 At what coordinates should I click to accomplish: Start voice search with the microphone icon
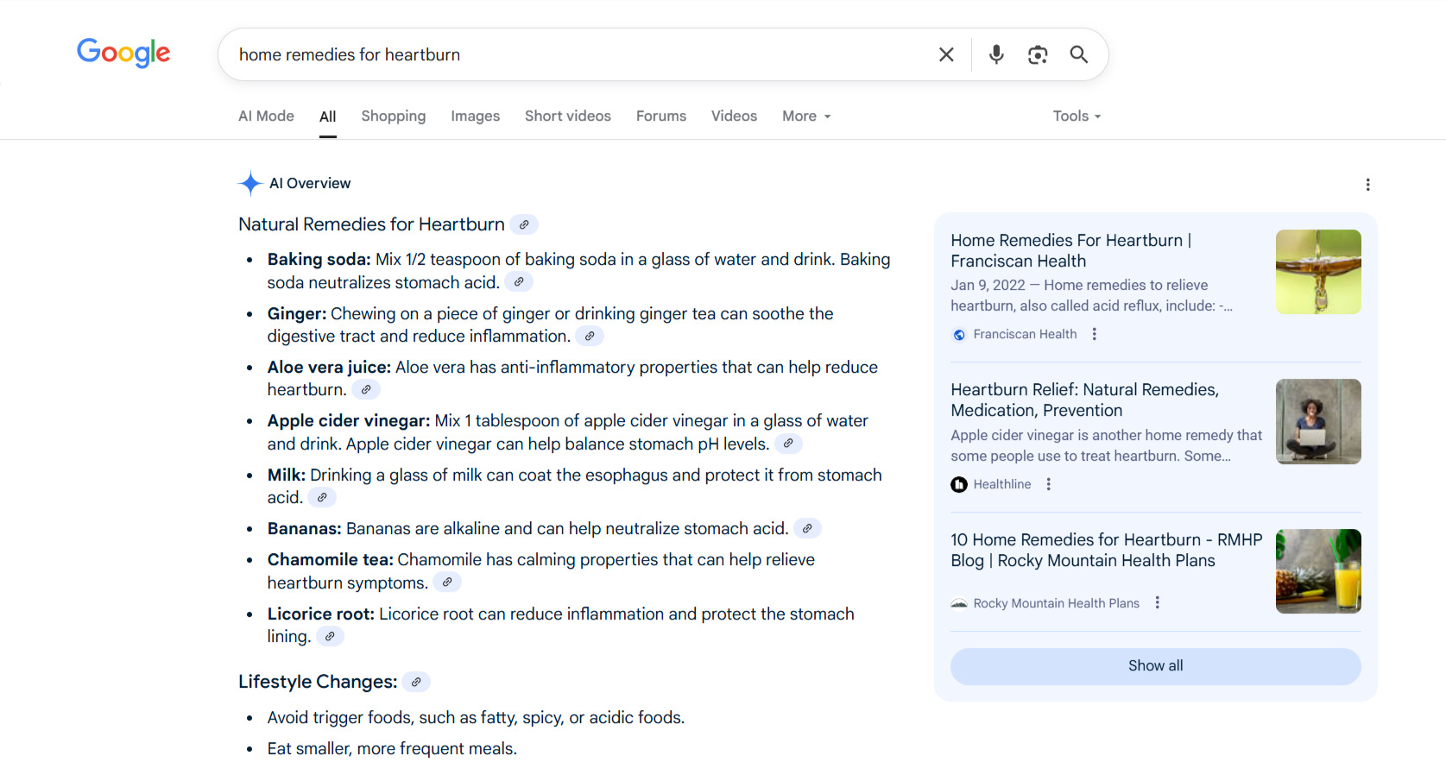996,54
